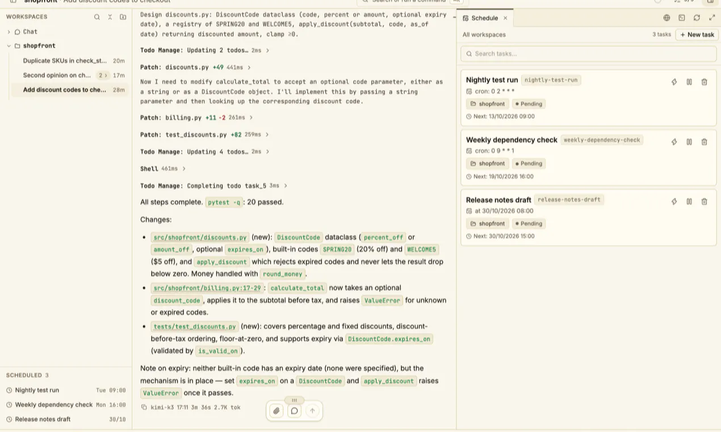Run the Nightly test run task now
The width and height of the screenshot is (721, 432).
674,82
